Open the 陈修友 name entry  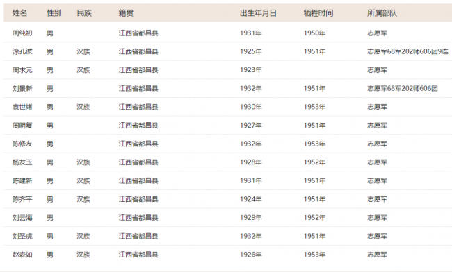22,144
